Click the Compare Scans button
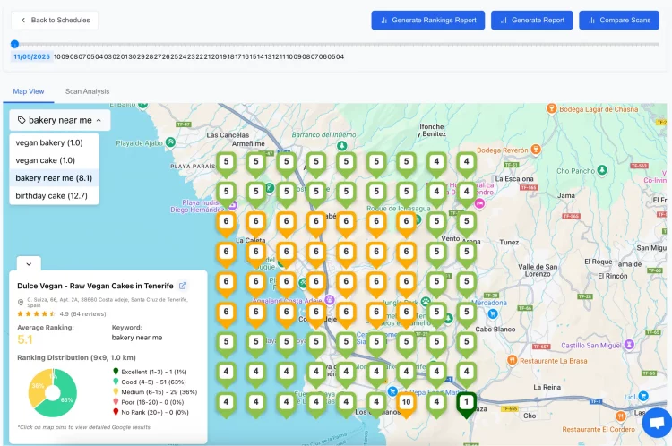672x446 pixels. pos(619,20)
